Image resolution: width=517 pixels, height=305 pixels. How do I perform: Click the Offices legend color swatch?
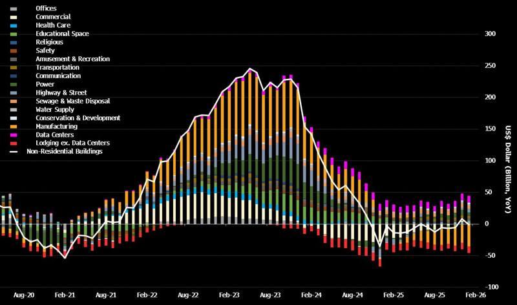pyautogui.click(x=14, y=9)
